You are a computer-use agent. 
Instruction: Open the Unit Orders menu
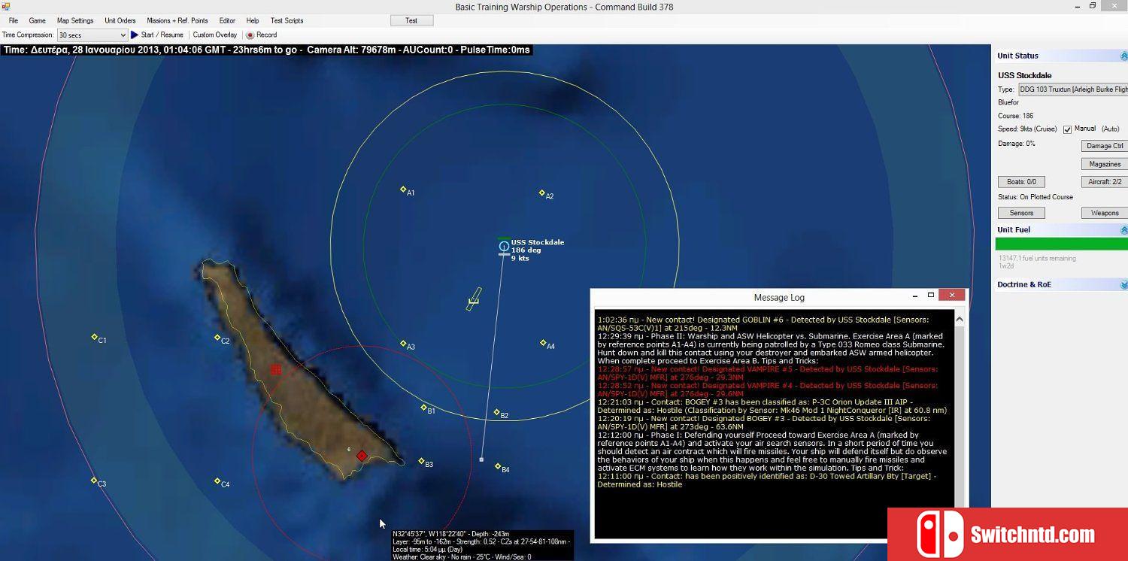(x=120, y=21)
